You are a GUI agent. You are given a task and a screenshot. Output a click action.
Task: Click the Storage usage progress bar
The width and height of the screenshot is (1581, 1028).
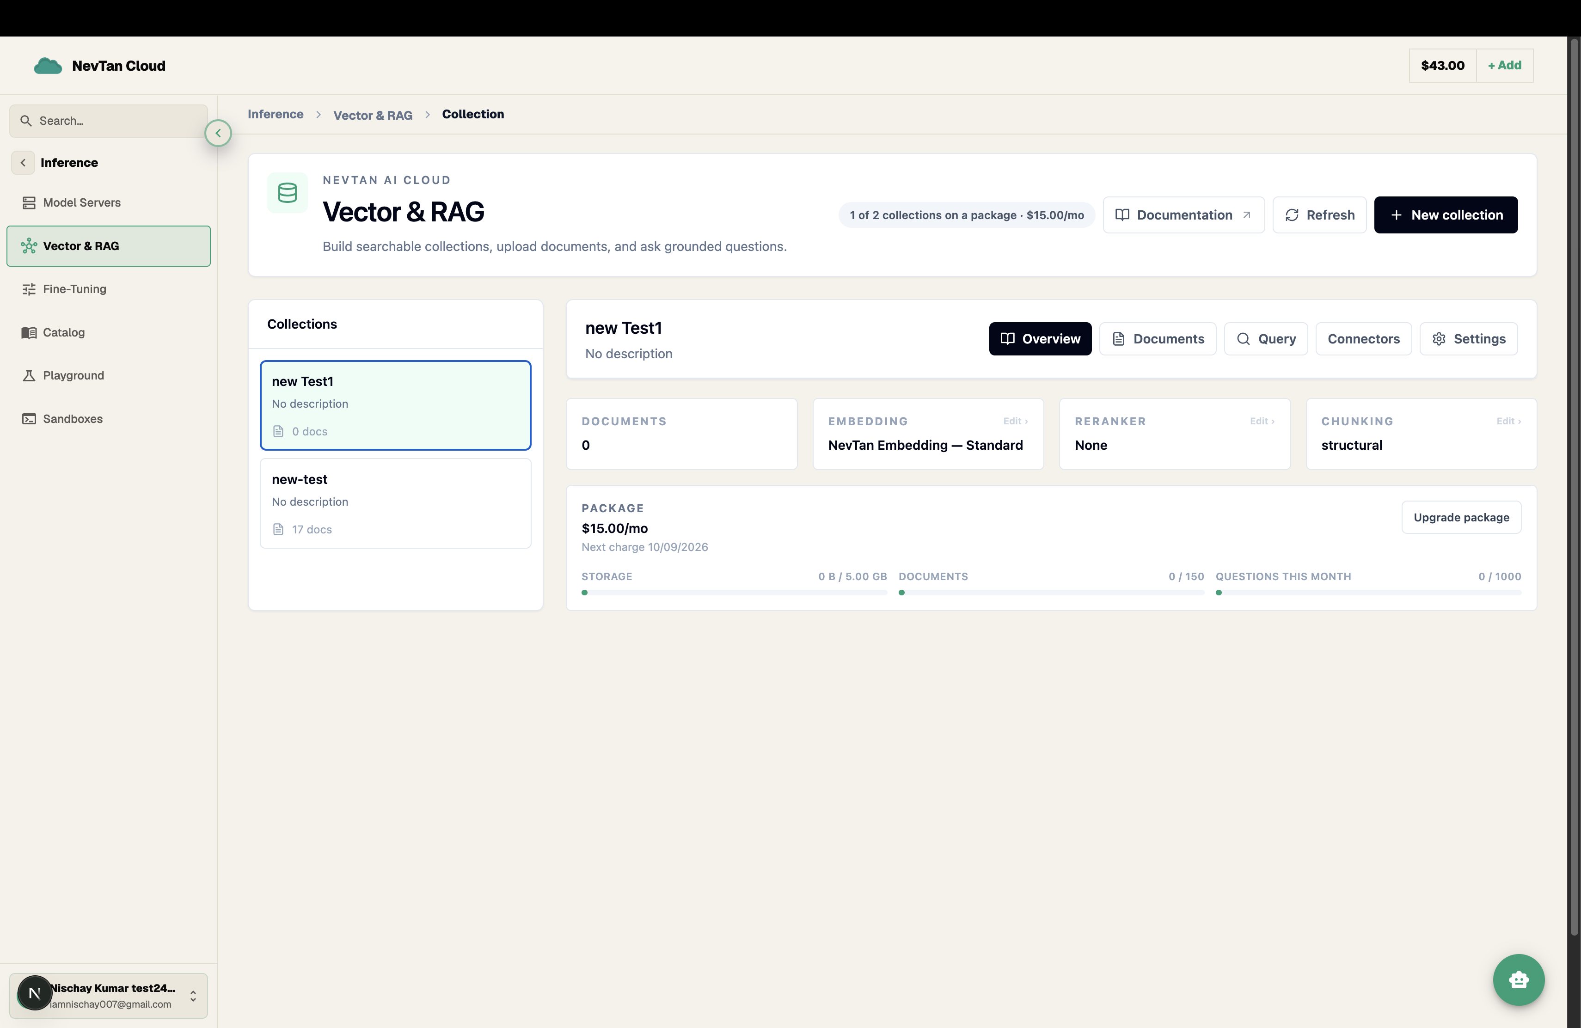[734, 593]
